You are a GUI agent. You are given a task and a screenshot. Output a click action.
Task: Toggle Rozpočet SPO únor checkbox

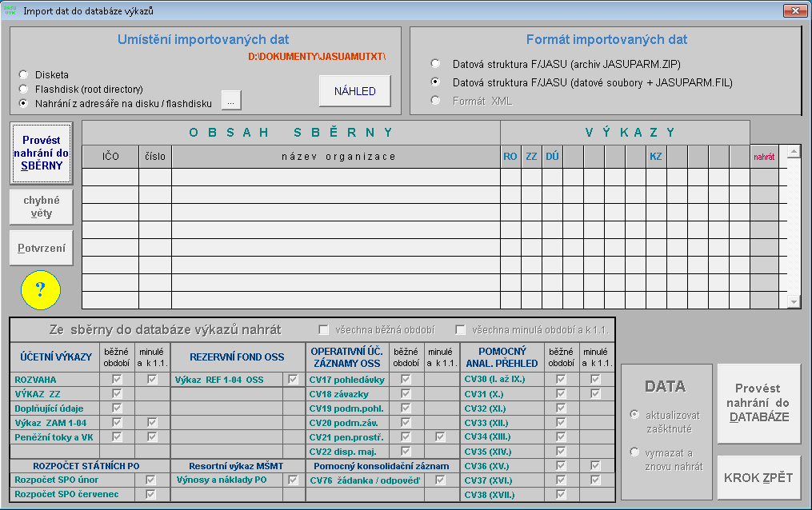pos(150,480)
